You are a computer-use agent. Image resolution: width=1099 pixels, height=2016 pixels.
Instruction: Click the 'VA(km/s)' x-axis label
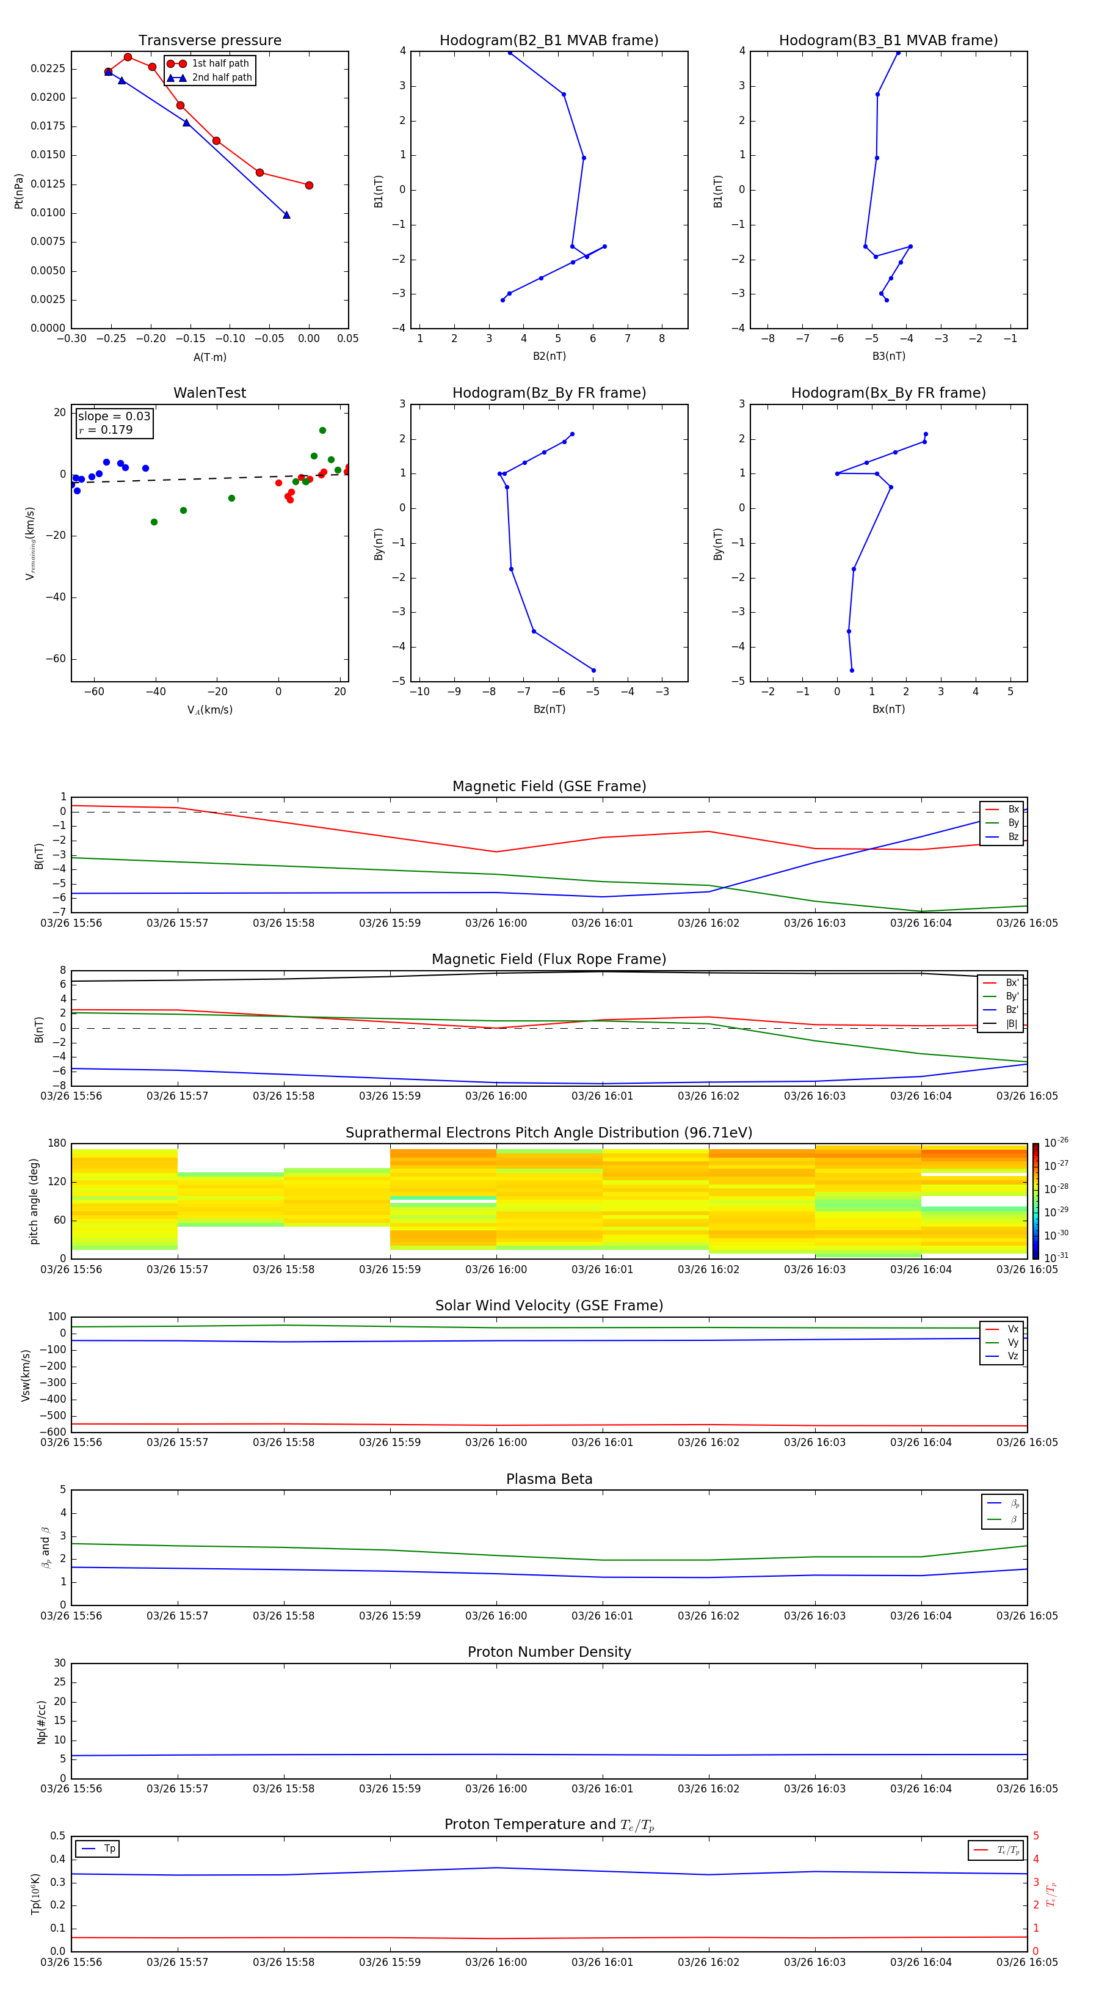tap(209, 710)
